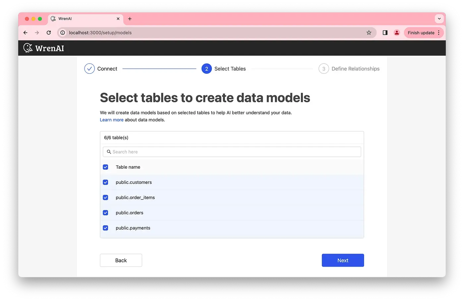Reload the page with the refresh icon
464x301 pixels.
tap(49, 32)
